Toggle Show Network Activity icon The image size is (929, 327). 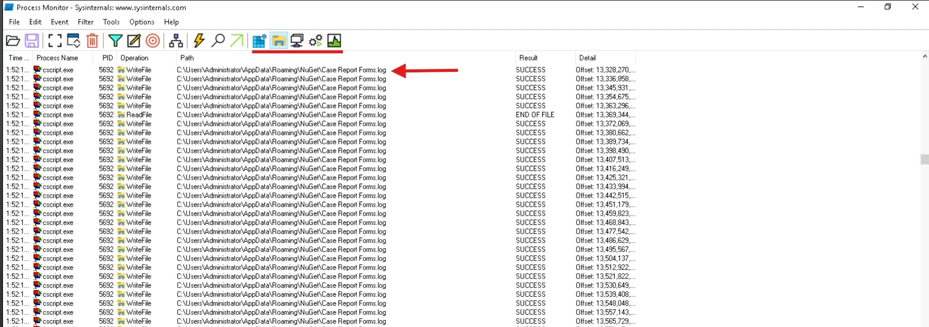pyautogui.click(x=297, y=40)
